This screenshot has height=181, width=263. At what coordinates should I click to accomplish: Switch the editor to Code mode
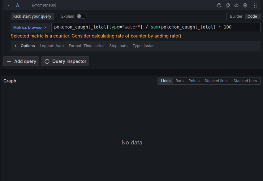(252, 16)
